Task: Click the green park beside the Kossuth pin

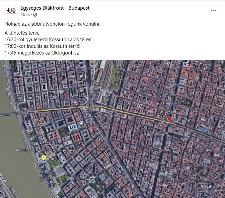Action: (53, 163)
